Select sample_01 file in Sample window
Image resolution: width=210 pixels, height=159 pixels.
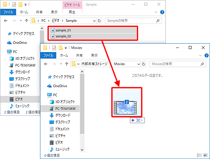(x=93, y=30)
